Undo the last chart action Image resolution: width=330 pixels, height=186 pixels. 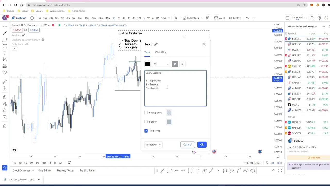click(247, 18)
